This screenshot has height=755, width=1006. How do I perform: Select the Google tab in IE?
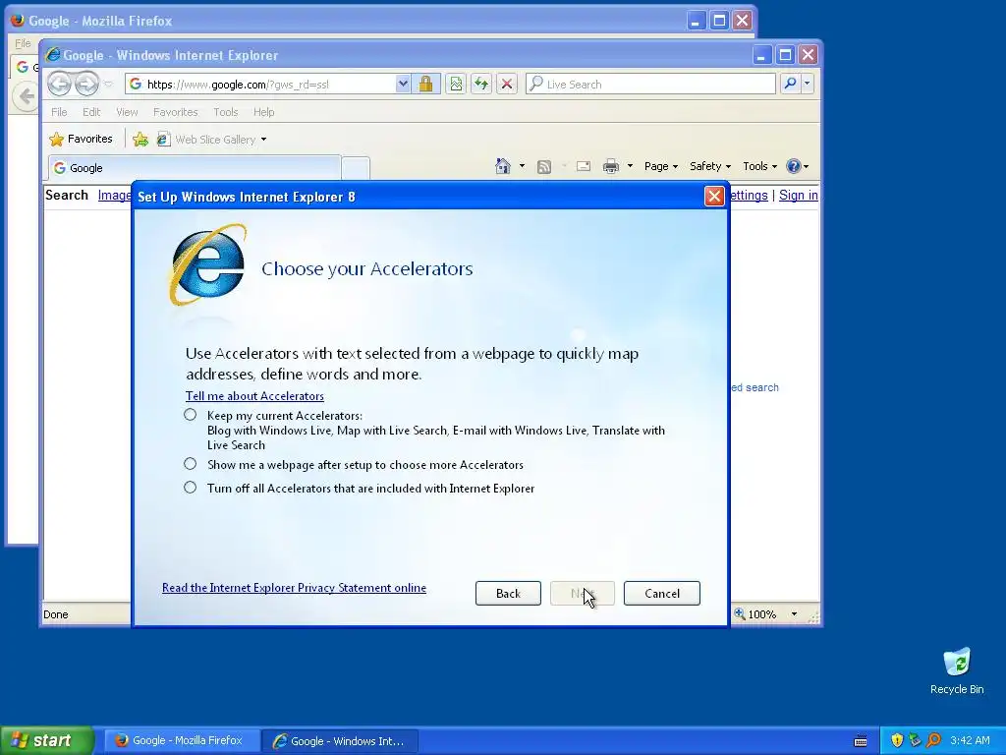(x=195, y=168)
